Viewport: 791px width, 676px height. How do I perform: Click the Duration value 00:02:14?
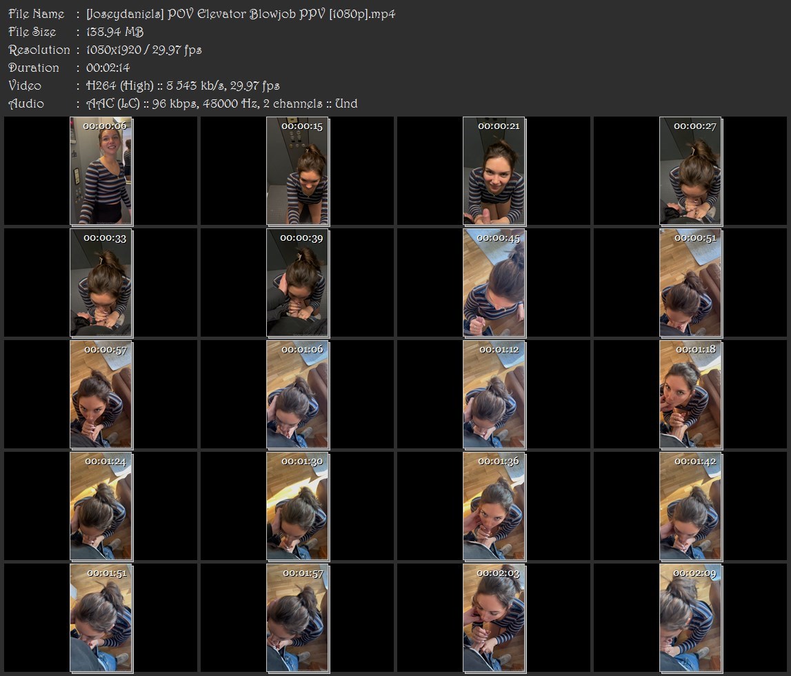point(108,68)
